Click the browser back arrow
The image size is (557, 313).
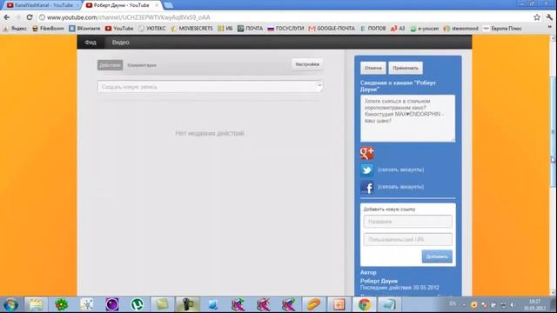[7, 17]
